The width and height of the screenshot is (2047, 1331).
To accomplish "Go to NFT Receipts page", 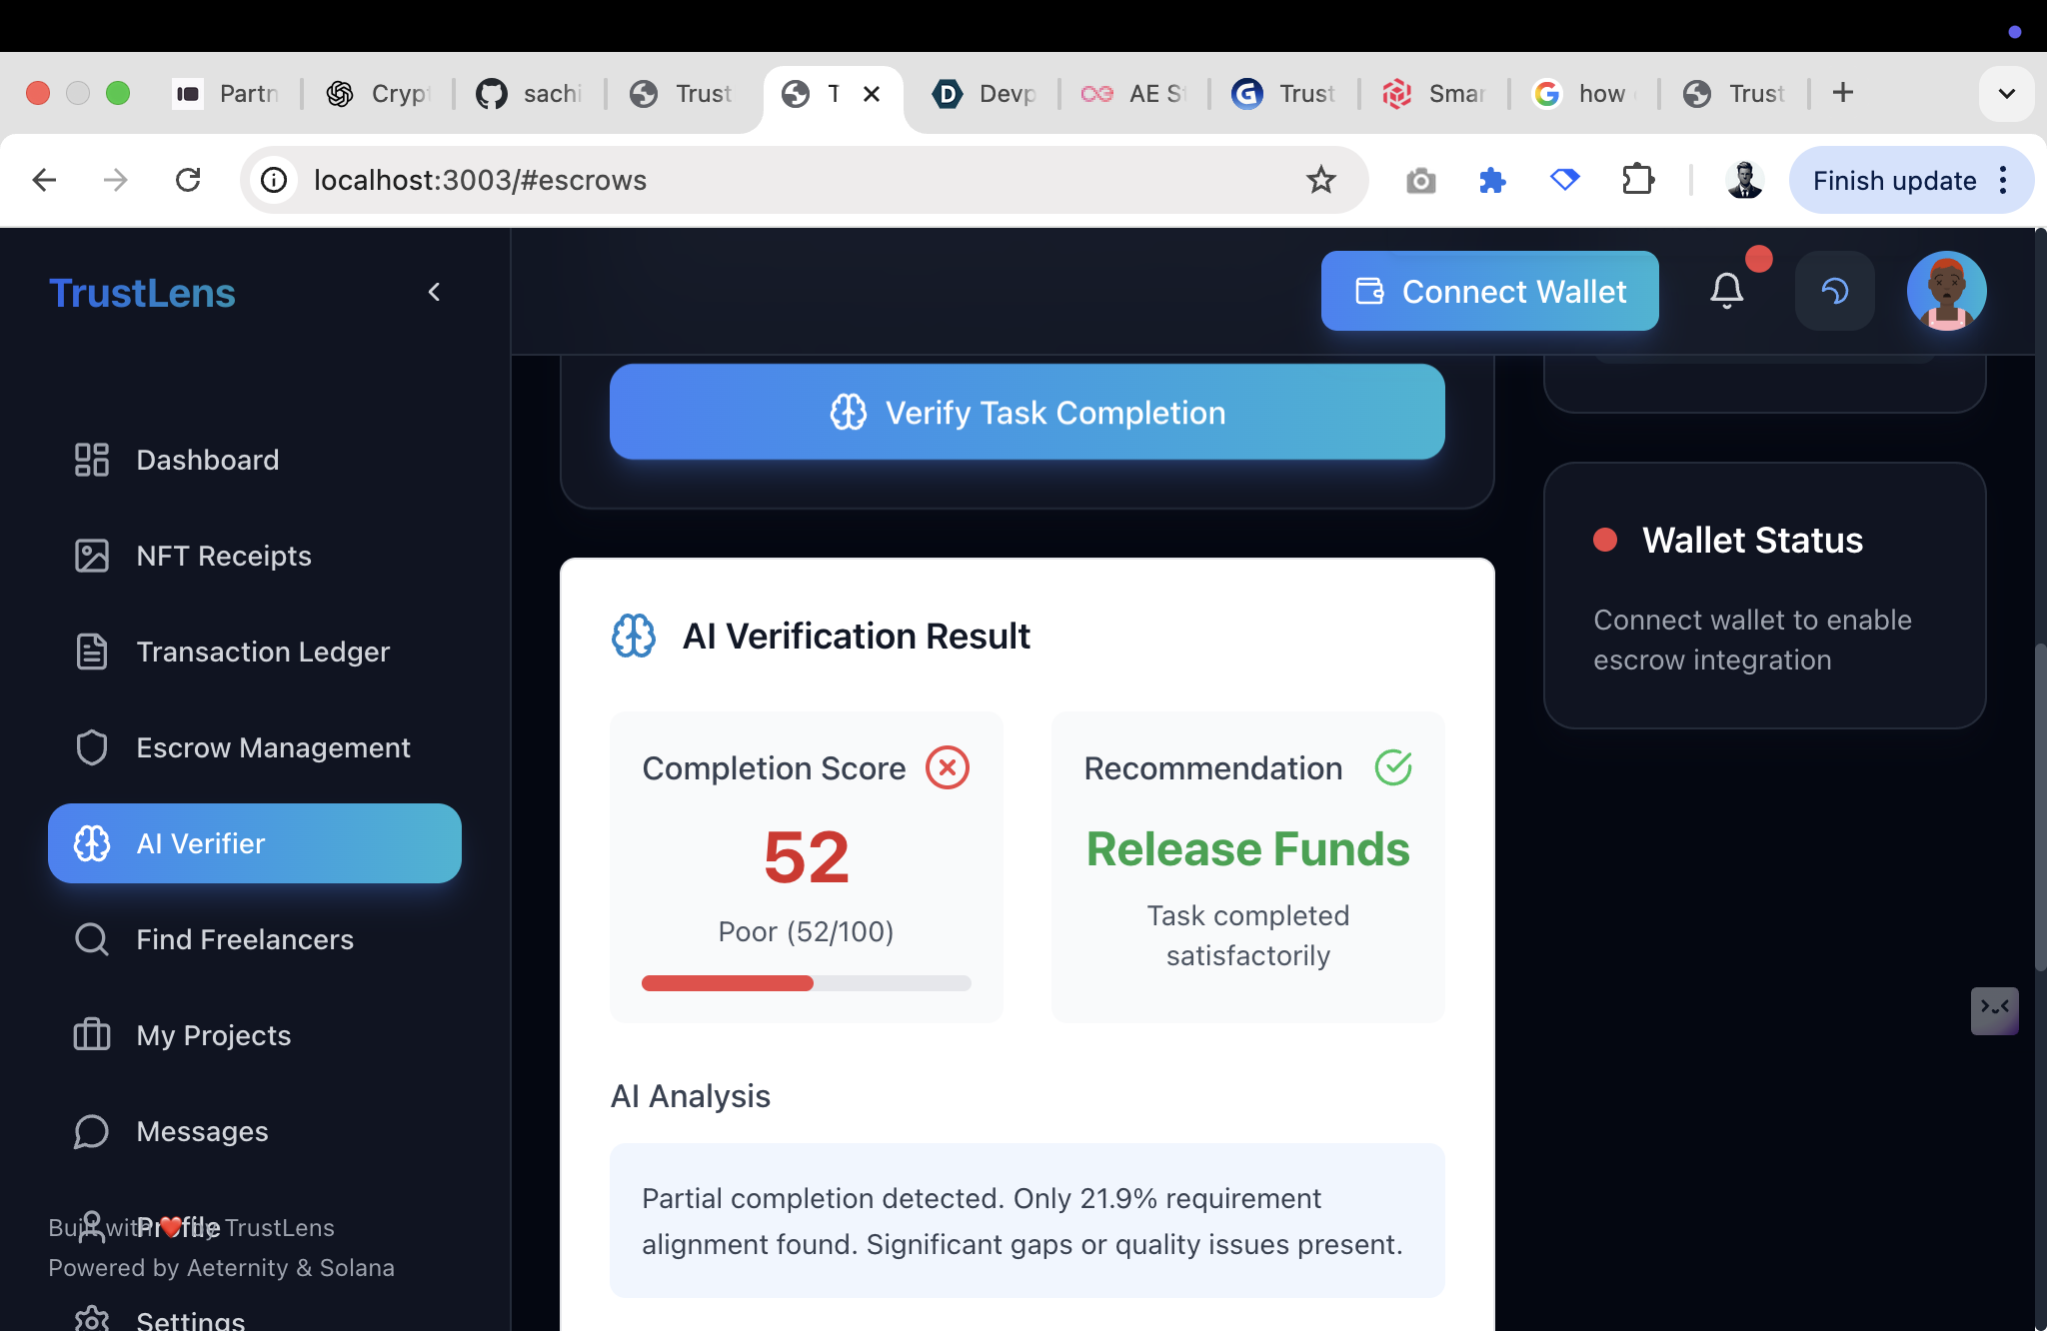I will coord(223,556).
